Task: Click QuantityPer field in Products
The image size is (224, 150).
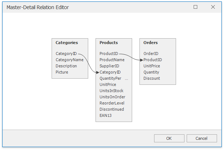Action: 110,78
